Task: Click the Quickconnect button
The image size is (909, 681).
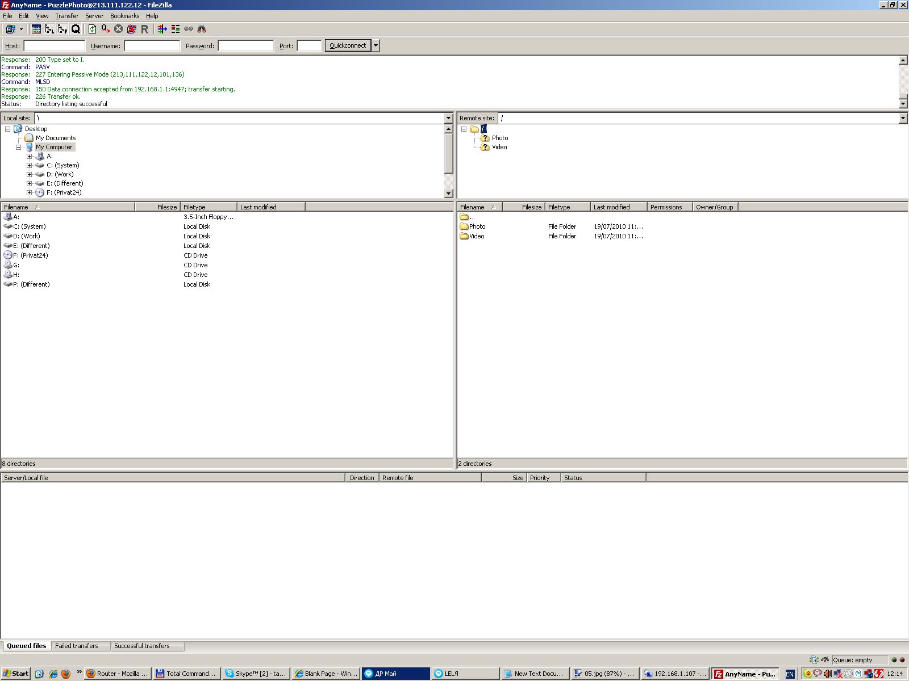Action: tap(348, 45)
